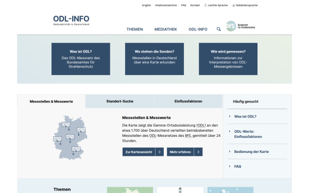The height and width of the screenshot is (193, 309).
Task: Click arrow icon next to Zur Kartenansicht
Action: [x=160, y=152]
